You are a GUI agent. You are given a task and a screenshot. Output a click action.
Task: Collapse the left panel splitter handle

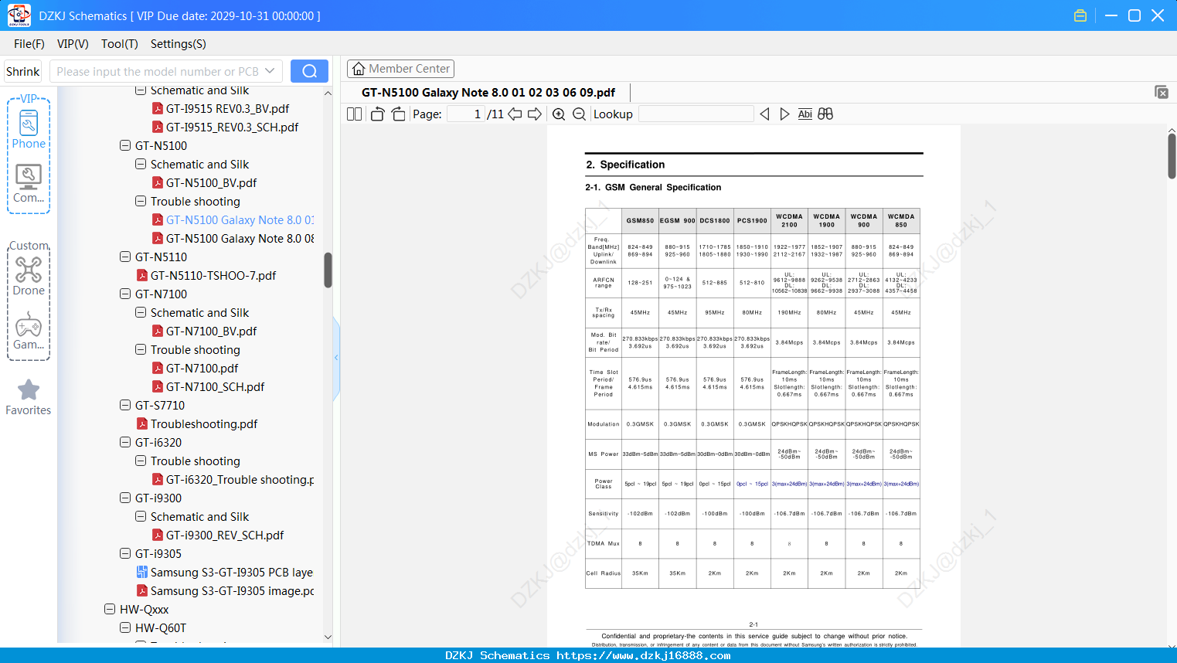(x=336, y=357)
